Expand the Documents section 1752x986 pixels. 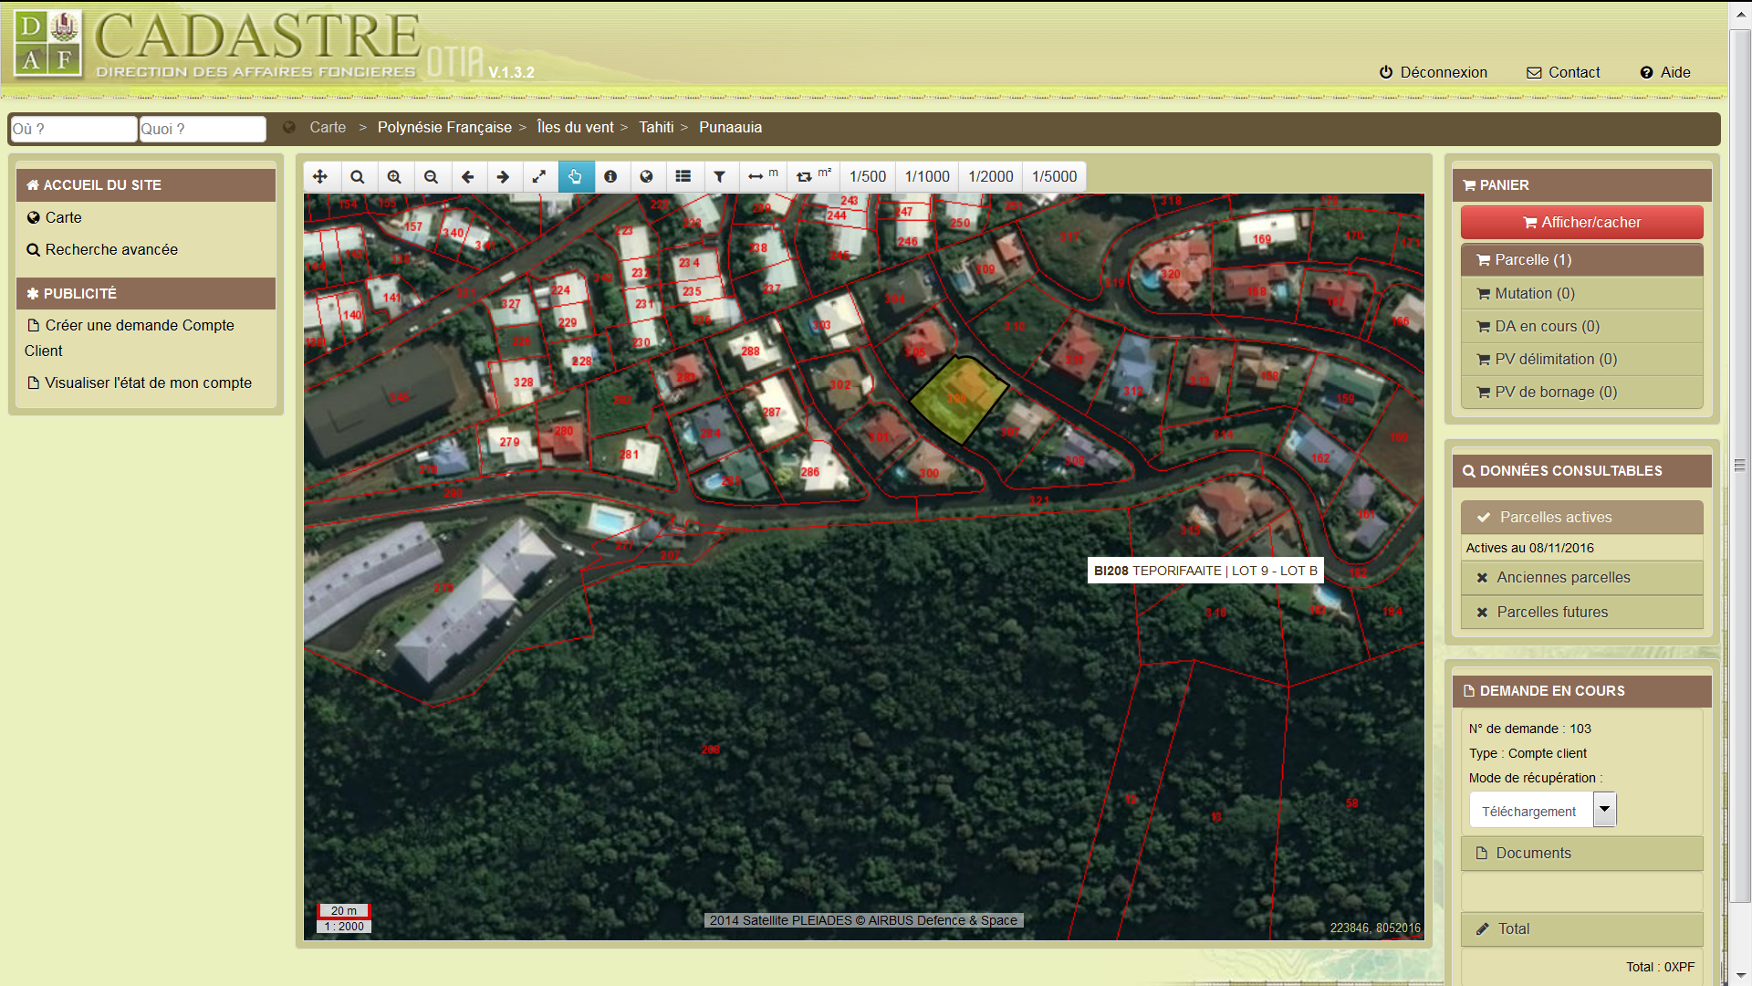pyautogui.click(x=1533, y=853)
